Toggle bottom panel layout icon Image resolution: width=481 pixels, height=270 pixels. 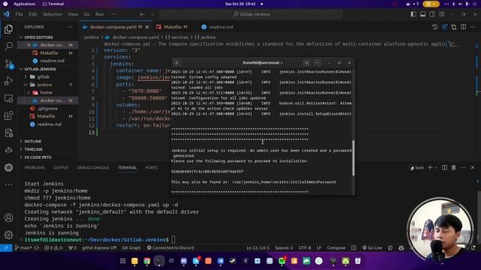(422, 14)
